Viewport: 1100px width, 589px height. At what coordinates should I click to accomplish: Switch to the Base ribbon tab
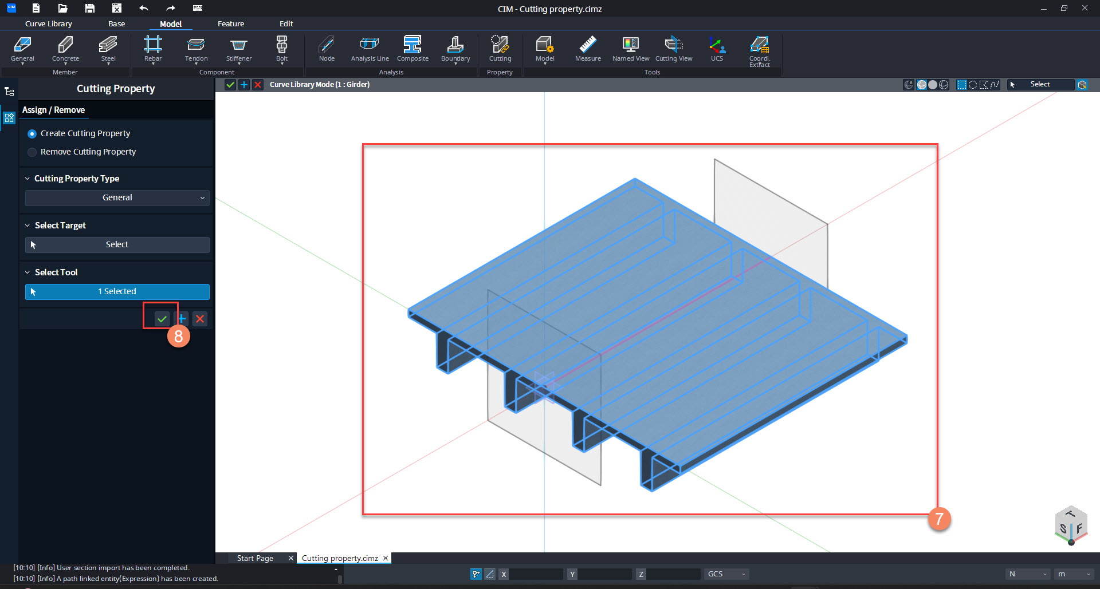(116, 23)
